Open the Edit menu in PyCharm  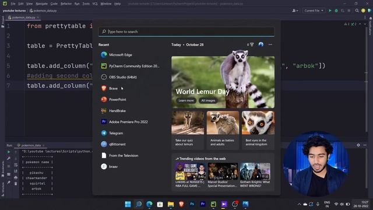click(21, 3)
